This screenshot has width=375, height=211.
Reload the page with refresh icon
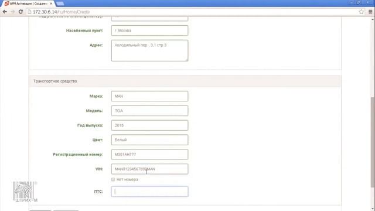(x=21, y=12)
